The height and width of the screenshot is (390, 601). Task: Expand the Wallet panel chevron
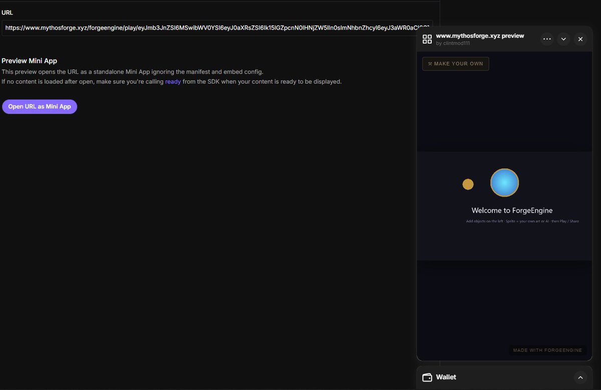point(580,377)
